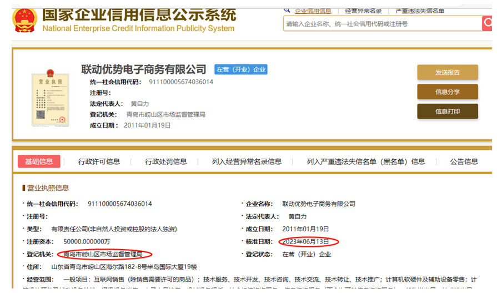497x299 pixels.
Task: Click the 发送报告 button
Action: pyautogui.click(x=447, y=72)
